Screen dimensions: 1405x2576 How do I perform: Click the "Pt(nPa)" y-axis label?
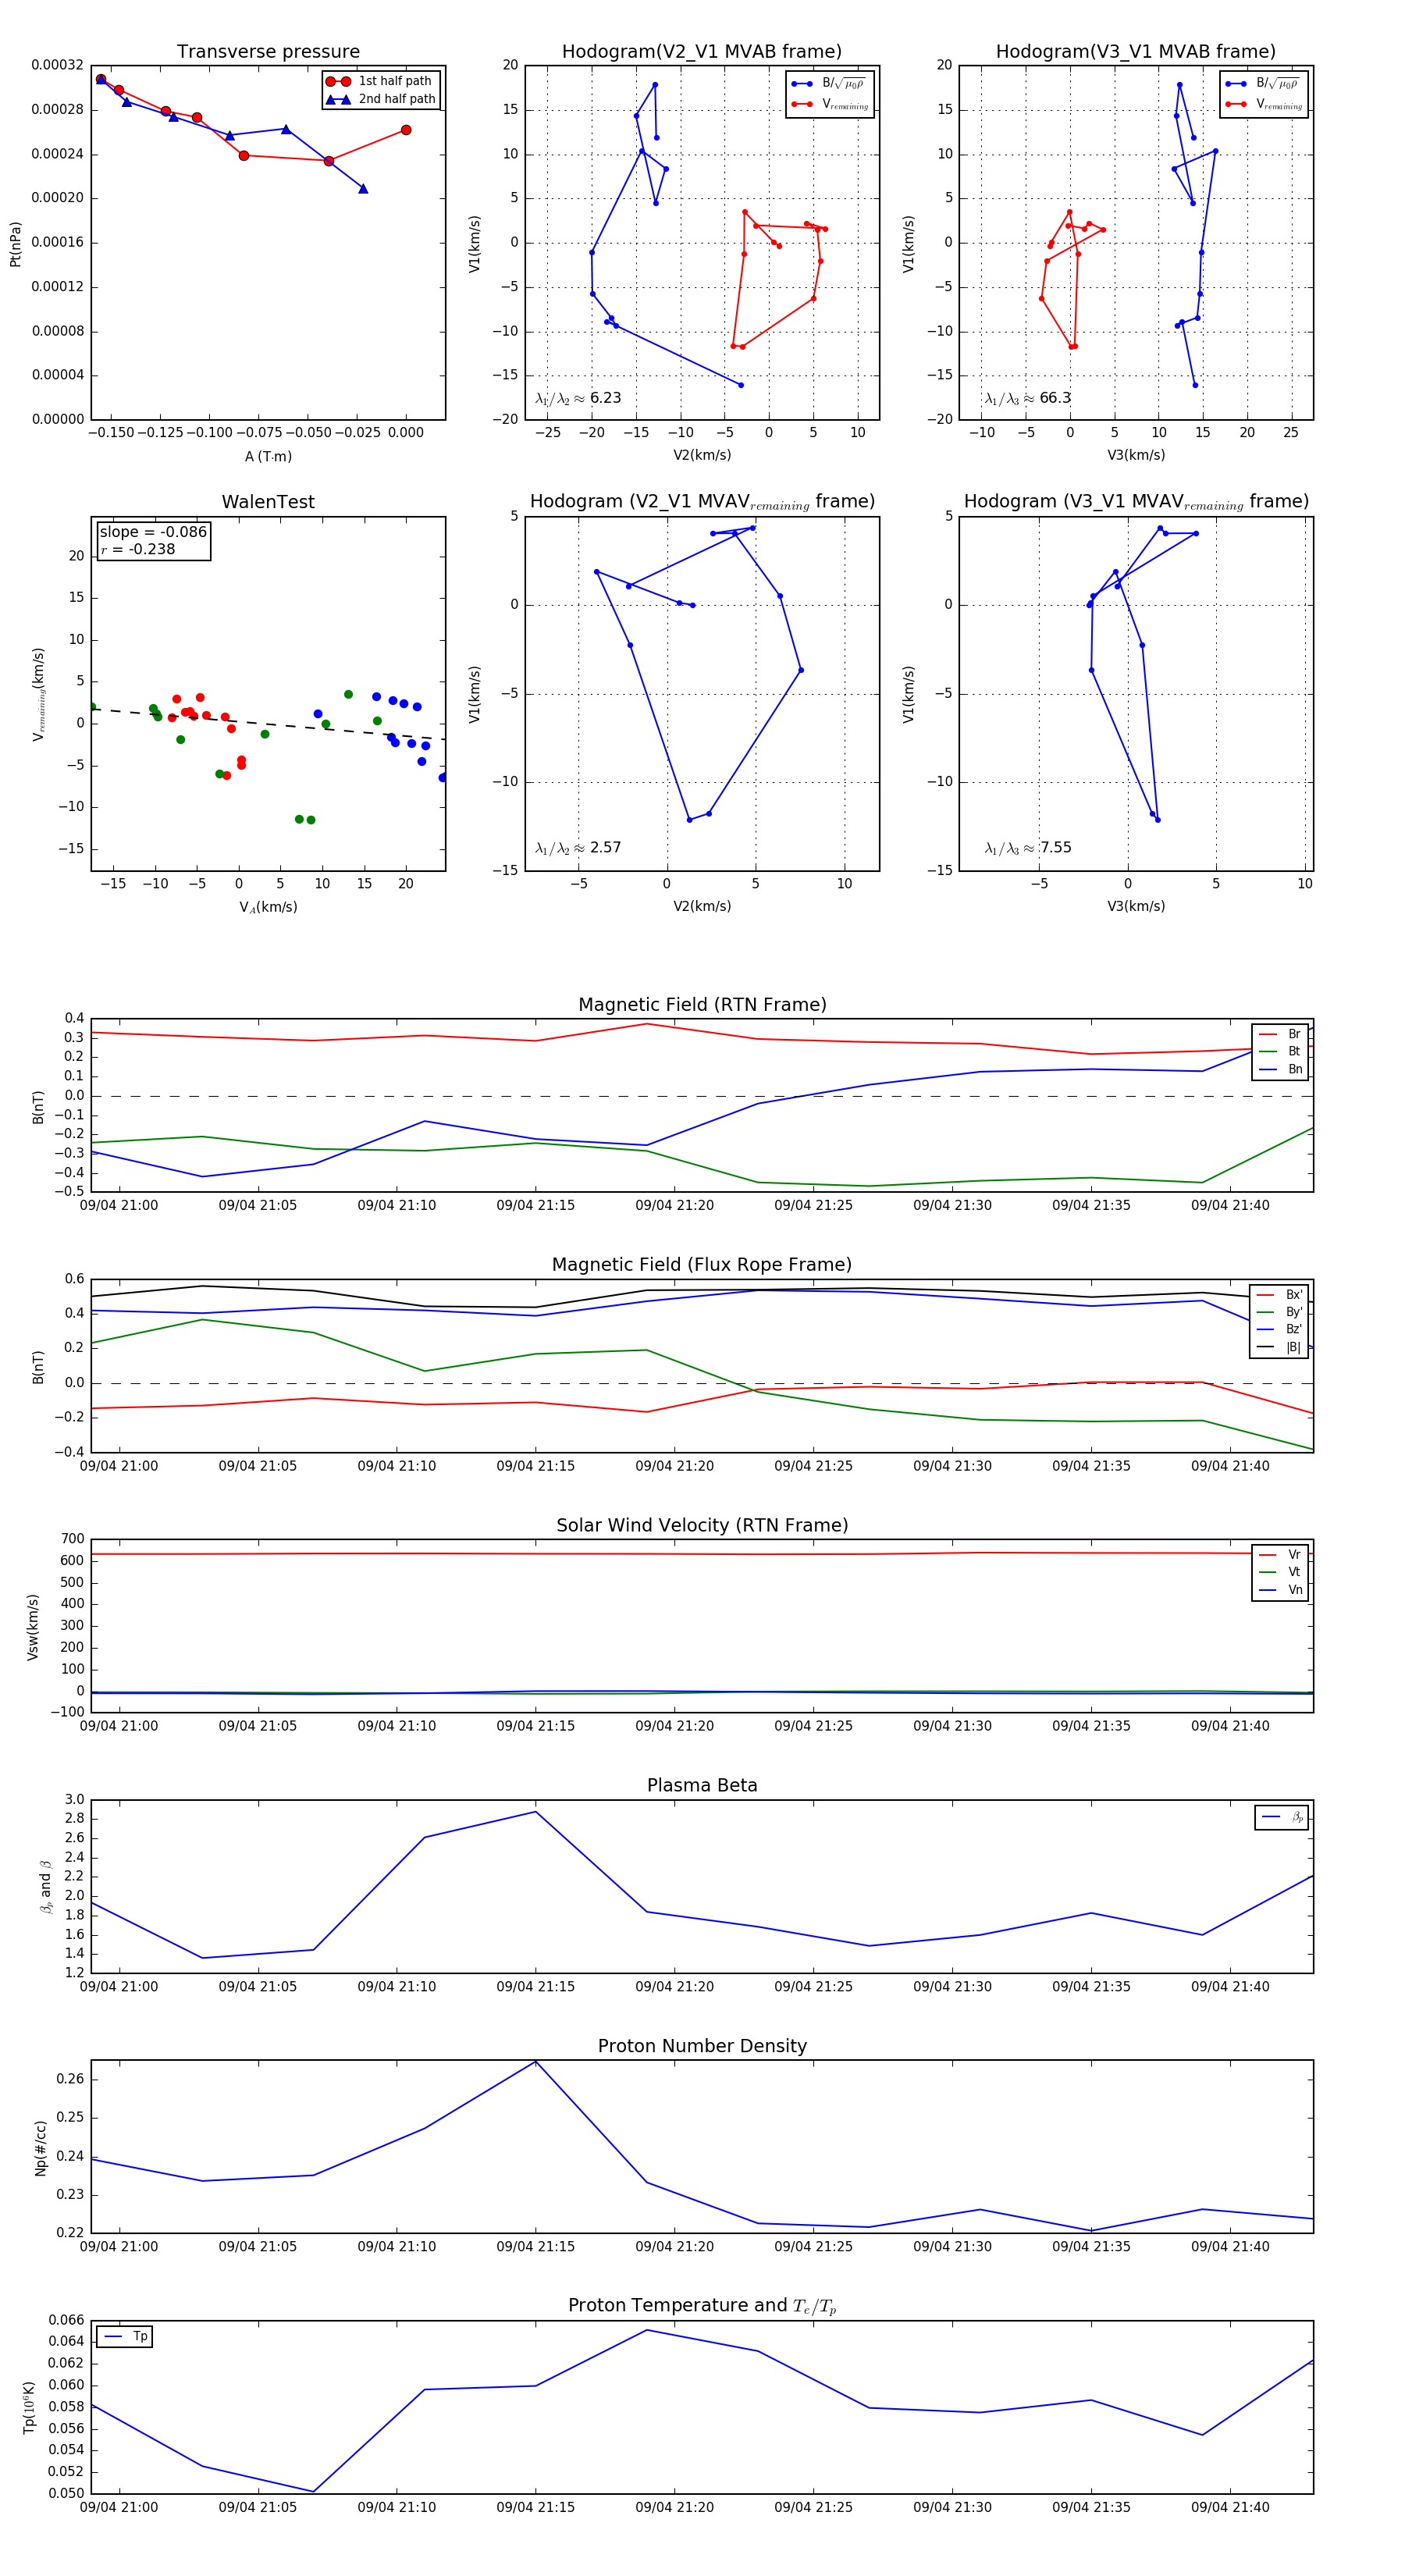(x=15, y=244)
